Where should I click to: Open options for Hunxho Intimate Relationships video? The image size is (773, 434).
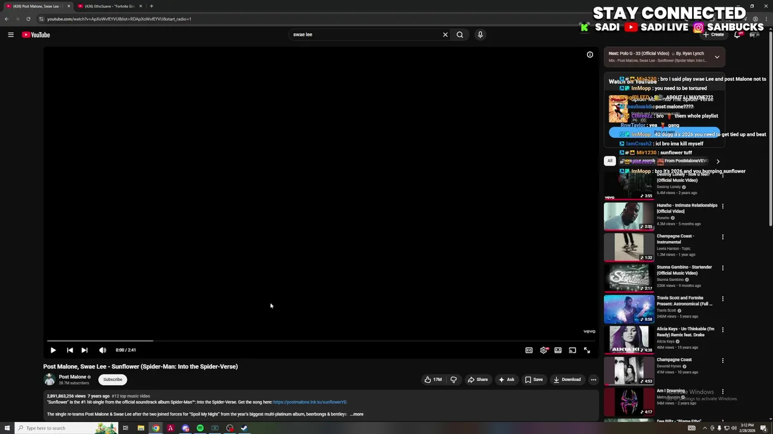tap(722, 206)
